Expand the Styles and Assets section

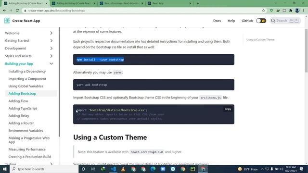click(51, 56)
